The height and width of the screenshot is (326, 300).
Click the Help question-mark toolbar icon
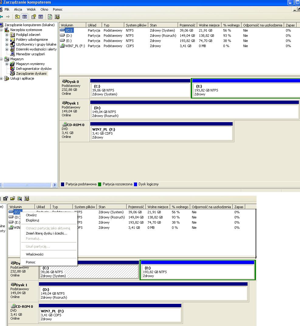point(33,17)
